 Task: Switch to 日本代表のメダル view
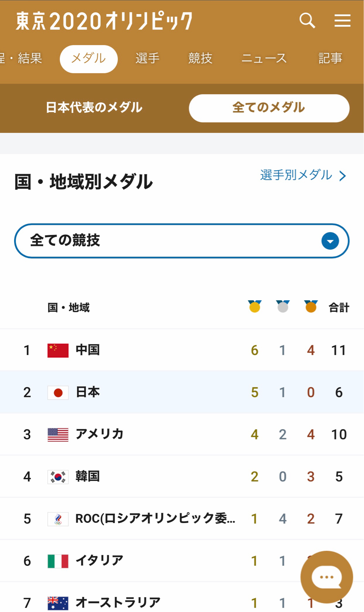pyautogui.click(x=94, y=107)
